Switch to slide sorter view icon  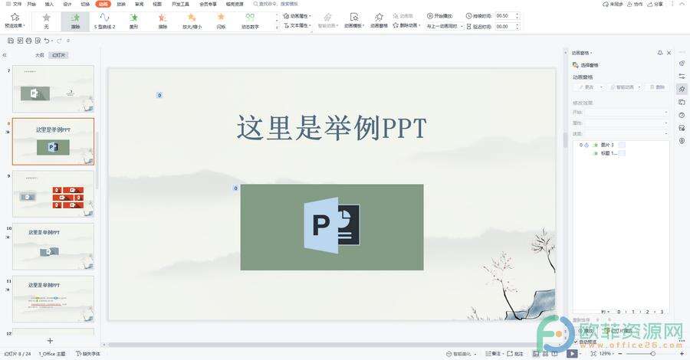[545, 353]
